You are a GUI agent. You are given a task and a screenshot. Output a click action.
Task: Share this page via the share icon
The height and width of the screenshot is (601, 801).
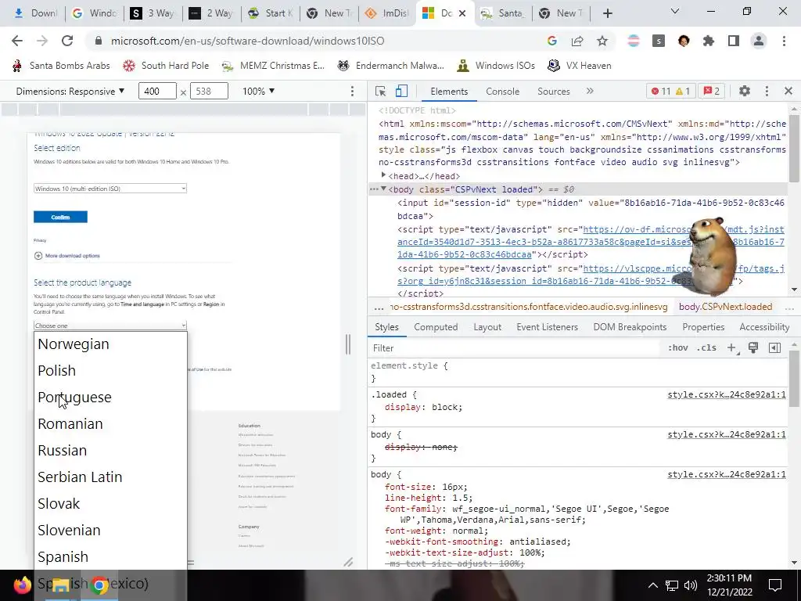(577, 41)
